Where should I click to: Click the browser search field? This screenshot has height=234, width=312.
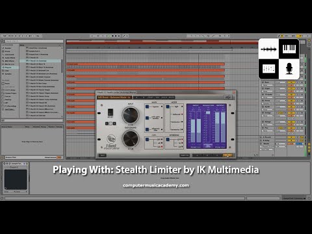coord(34,41)
